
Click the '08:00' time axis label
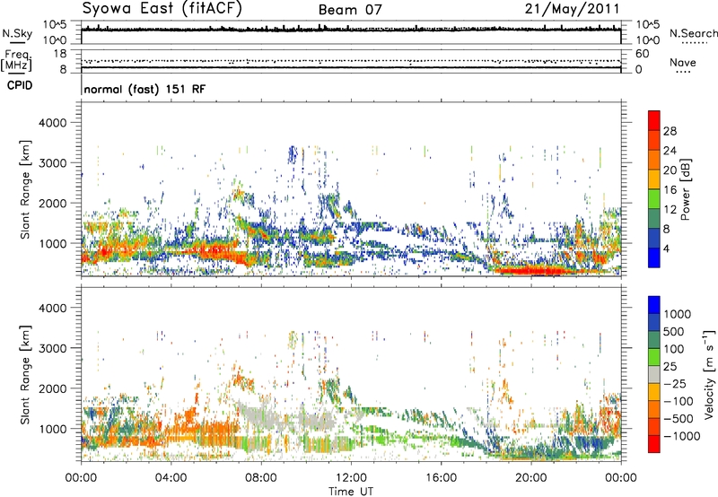[261, 478]
